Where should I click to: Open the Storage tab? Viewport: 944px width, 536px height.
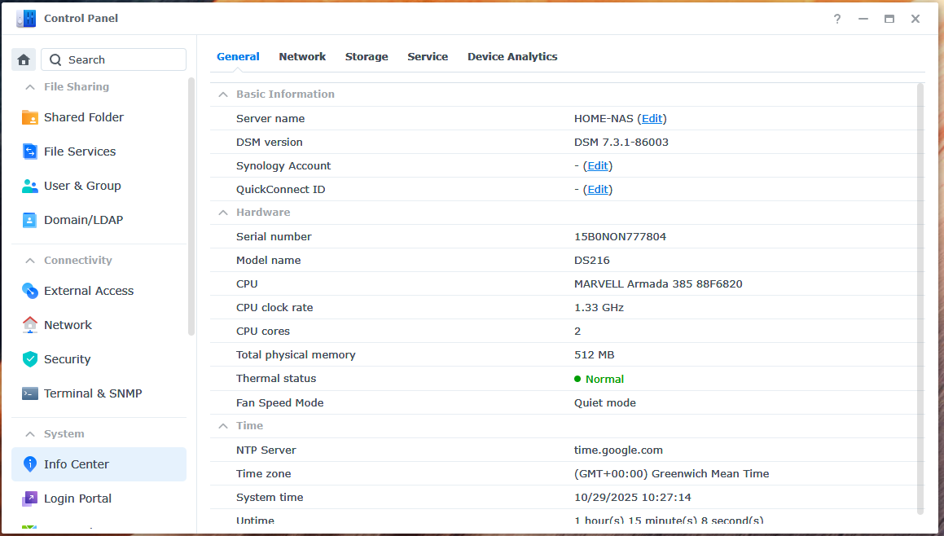tap(367, 56)
